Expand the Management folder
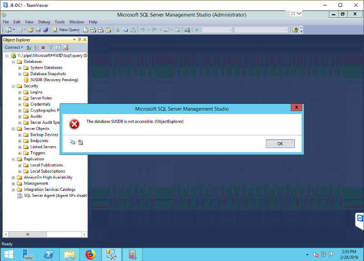This screenshot has height=261, width=364. pos(13,184)
